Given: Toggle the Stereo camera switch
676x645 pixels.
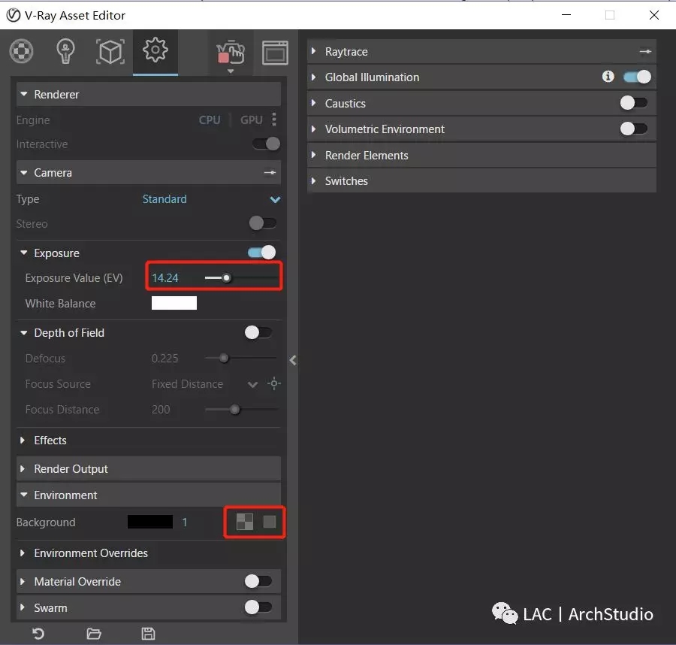Looking at the screenshot, I should tap(263, 223).
